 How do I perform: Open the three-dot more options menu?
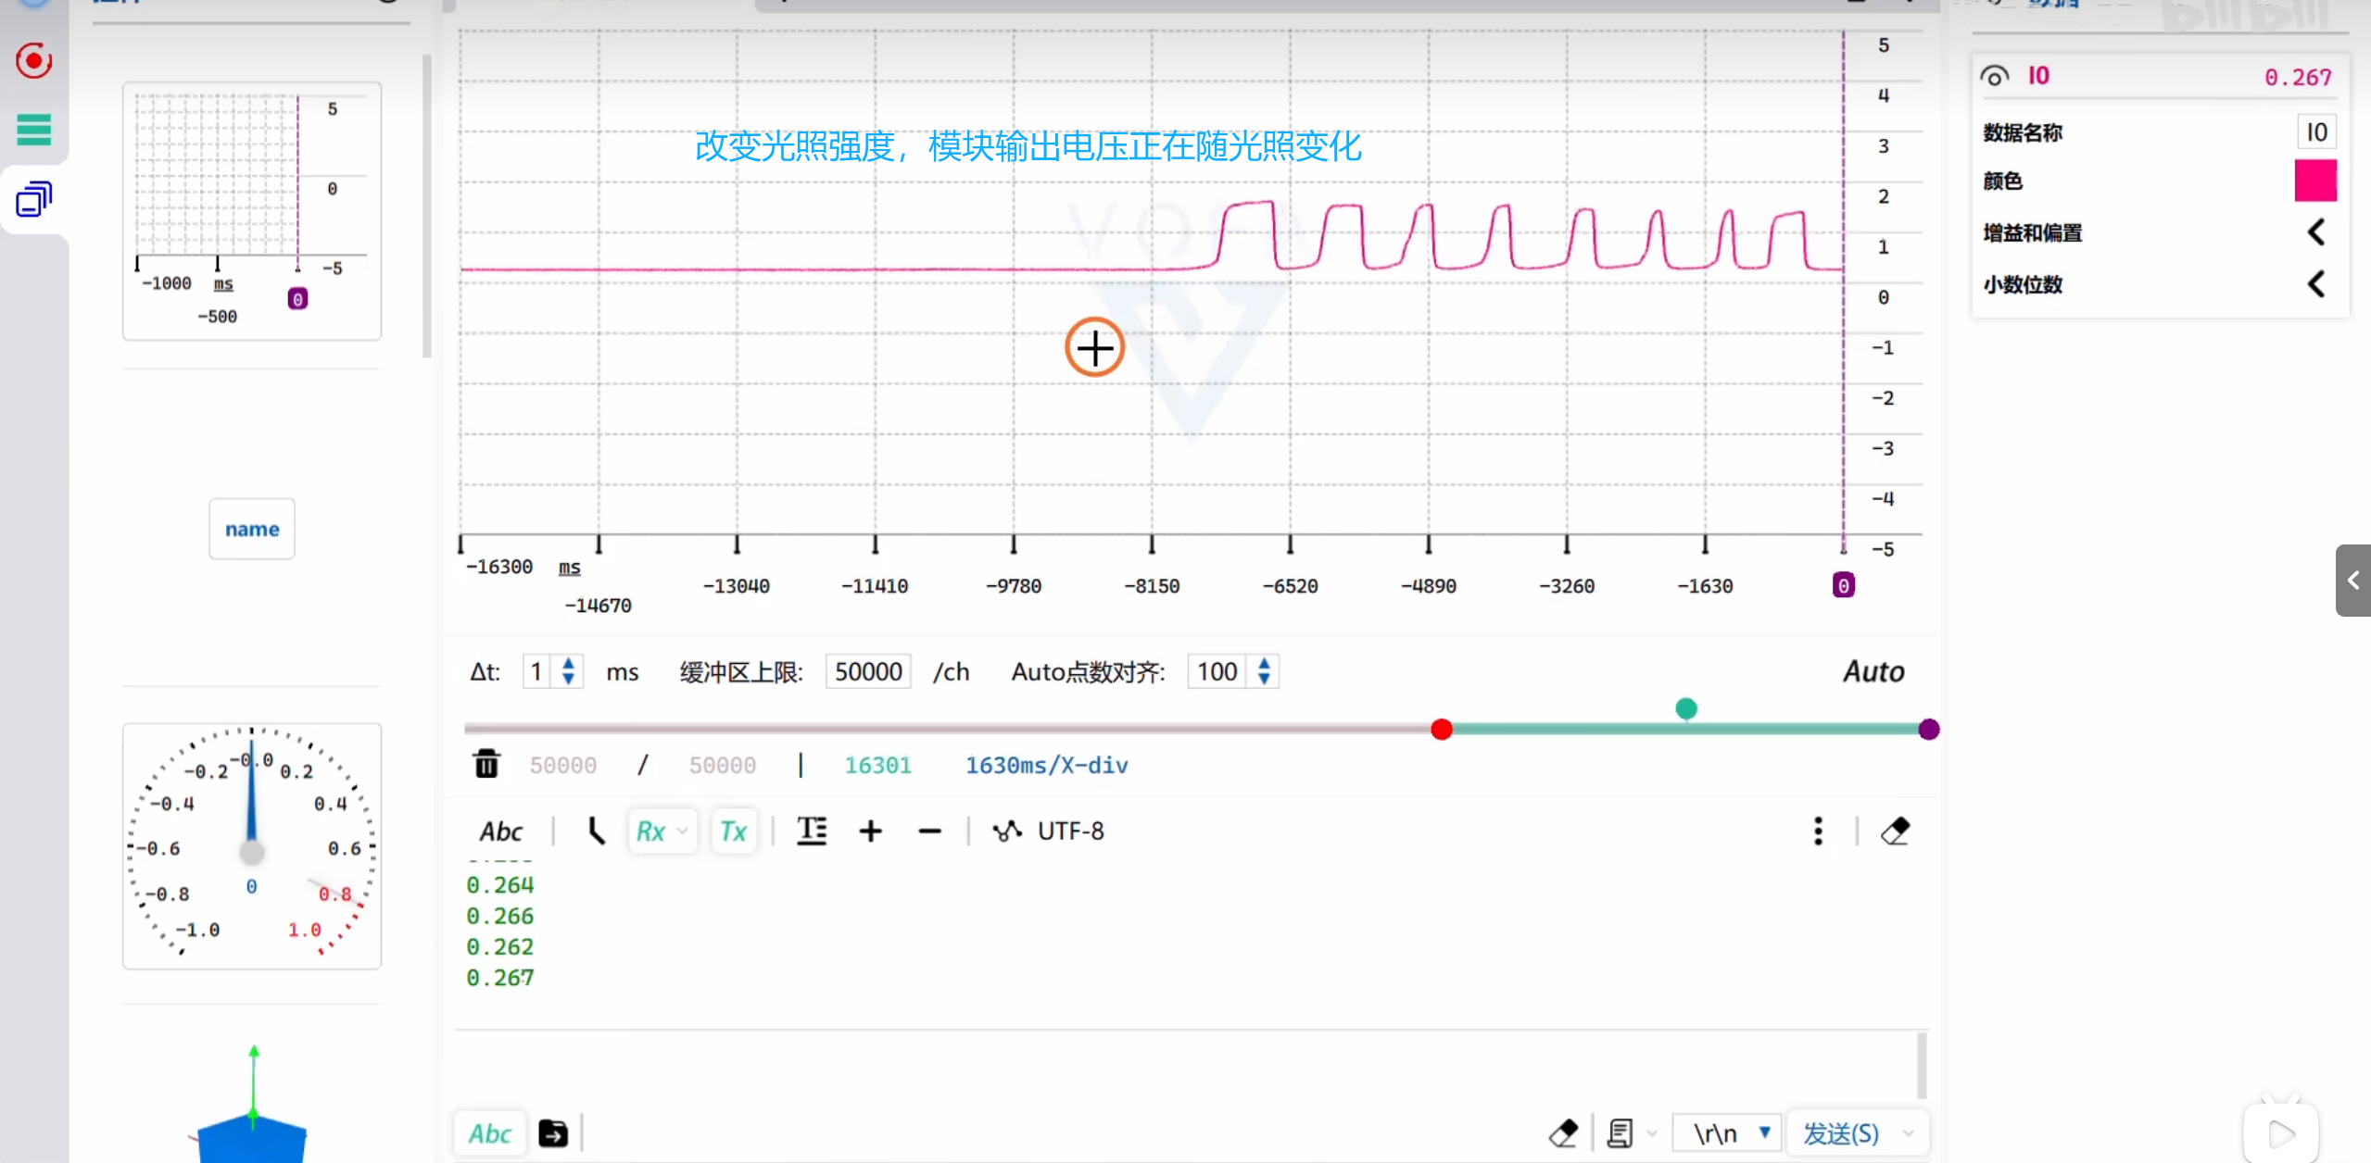coord(1818,831)
